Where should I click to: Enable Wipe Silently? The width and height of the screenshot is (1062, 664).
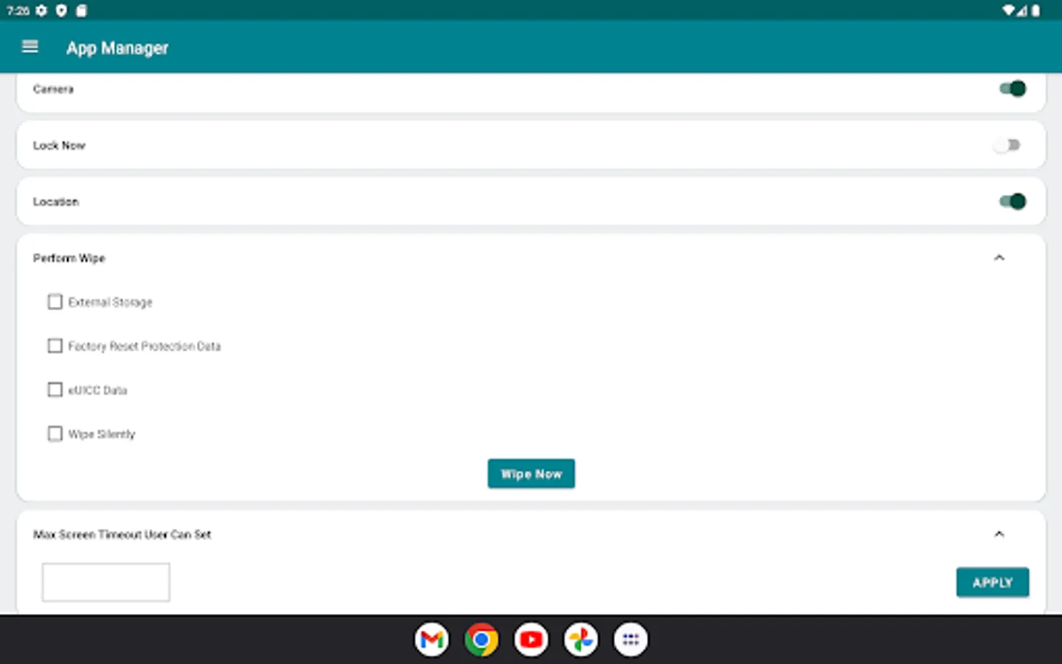click(55, 434)
